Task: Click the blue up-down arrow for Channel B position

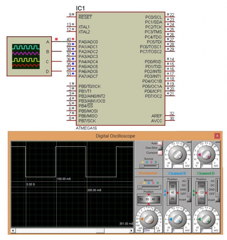Action: coord(165,193)
